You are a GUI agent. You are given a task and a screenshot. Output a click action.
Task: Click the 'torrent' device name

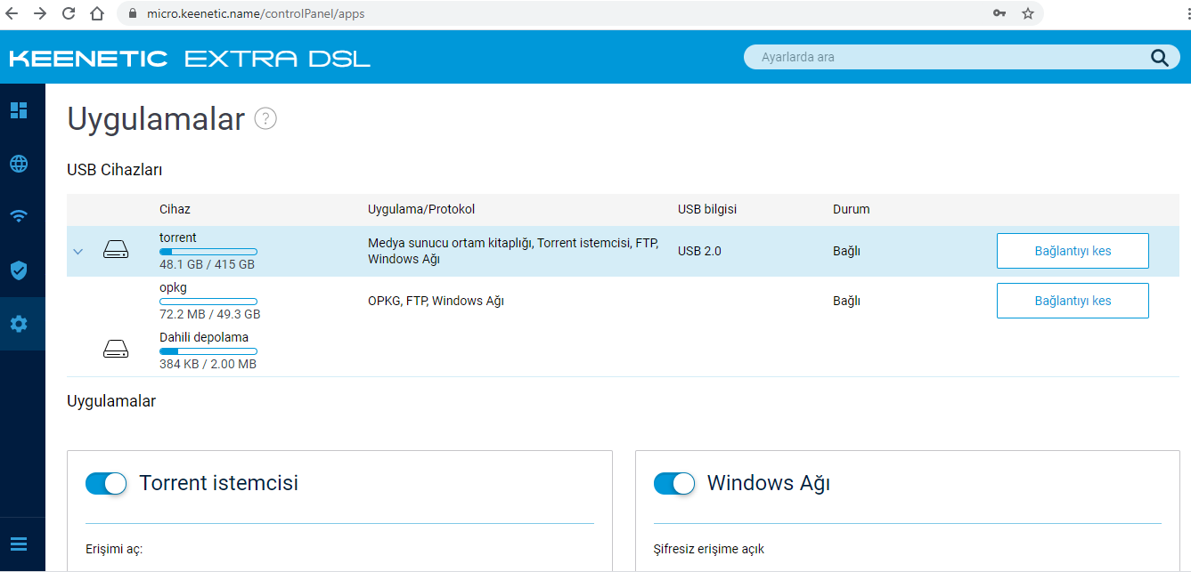[x=178, y=238]
